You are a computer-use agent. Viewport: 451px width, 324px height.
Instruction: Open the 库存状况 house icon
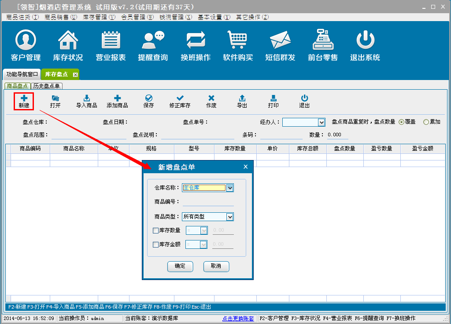click(68, 41)
